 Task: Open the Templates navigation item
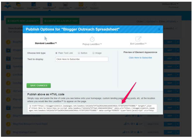[18, 6]
